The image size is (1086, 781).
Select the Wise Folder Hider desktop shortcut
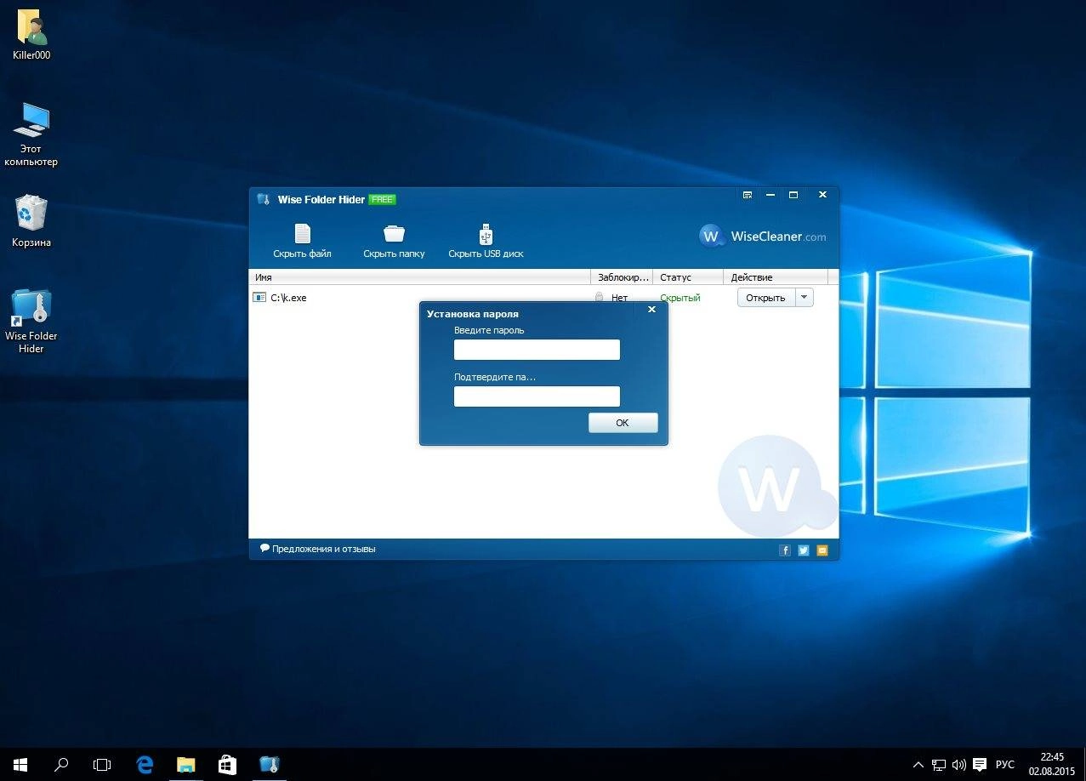(x=31, y=321)
